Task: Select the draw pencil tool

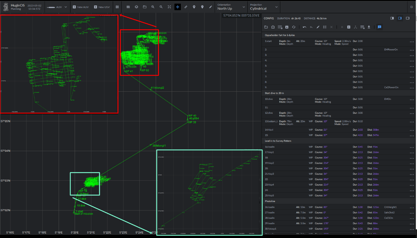Action: (x=210, y=7)
